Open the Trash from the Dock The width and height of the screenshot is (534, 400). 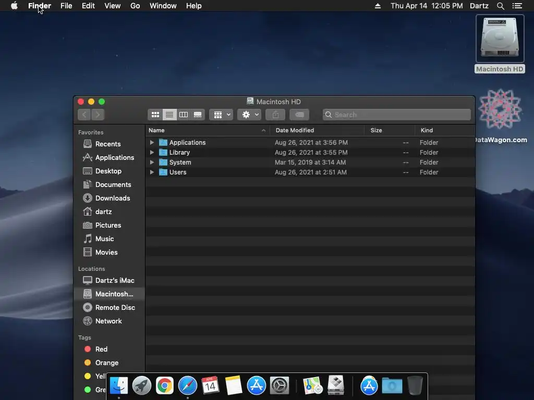pos(415,386)
